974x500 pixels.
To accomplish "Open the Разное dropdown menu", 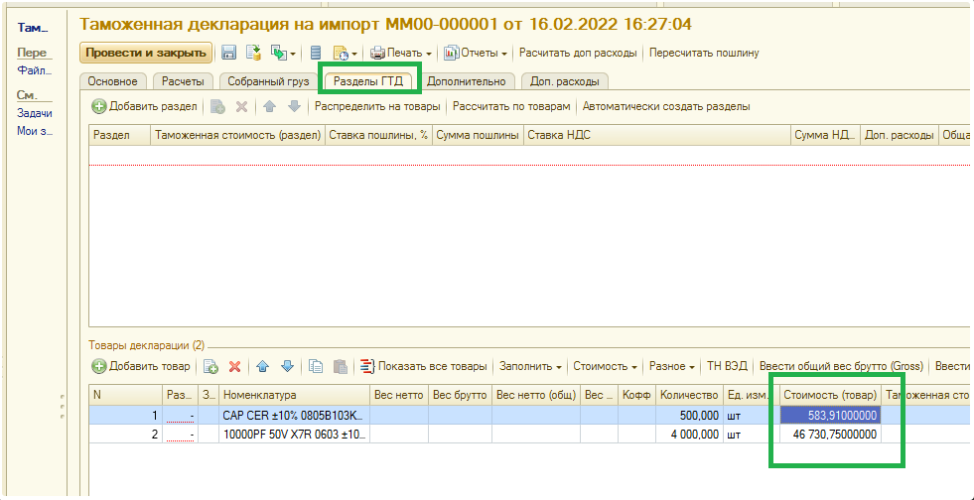I will (672, 366).
